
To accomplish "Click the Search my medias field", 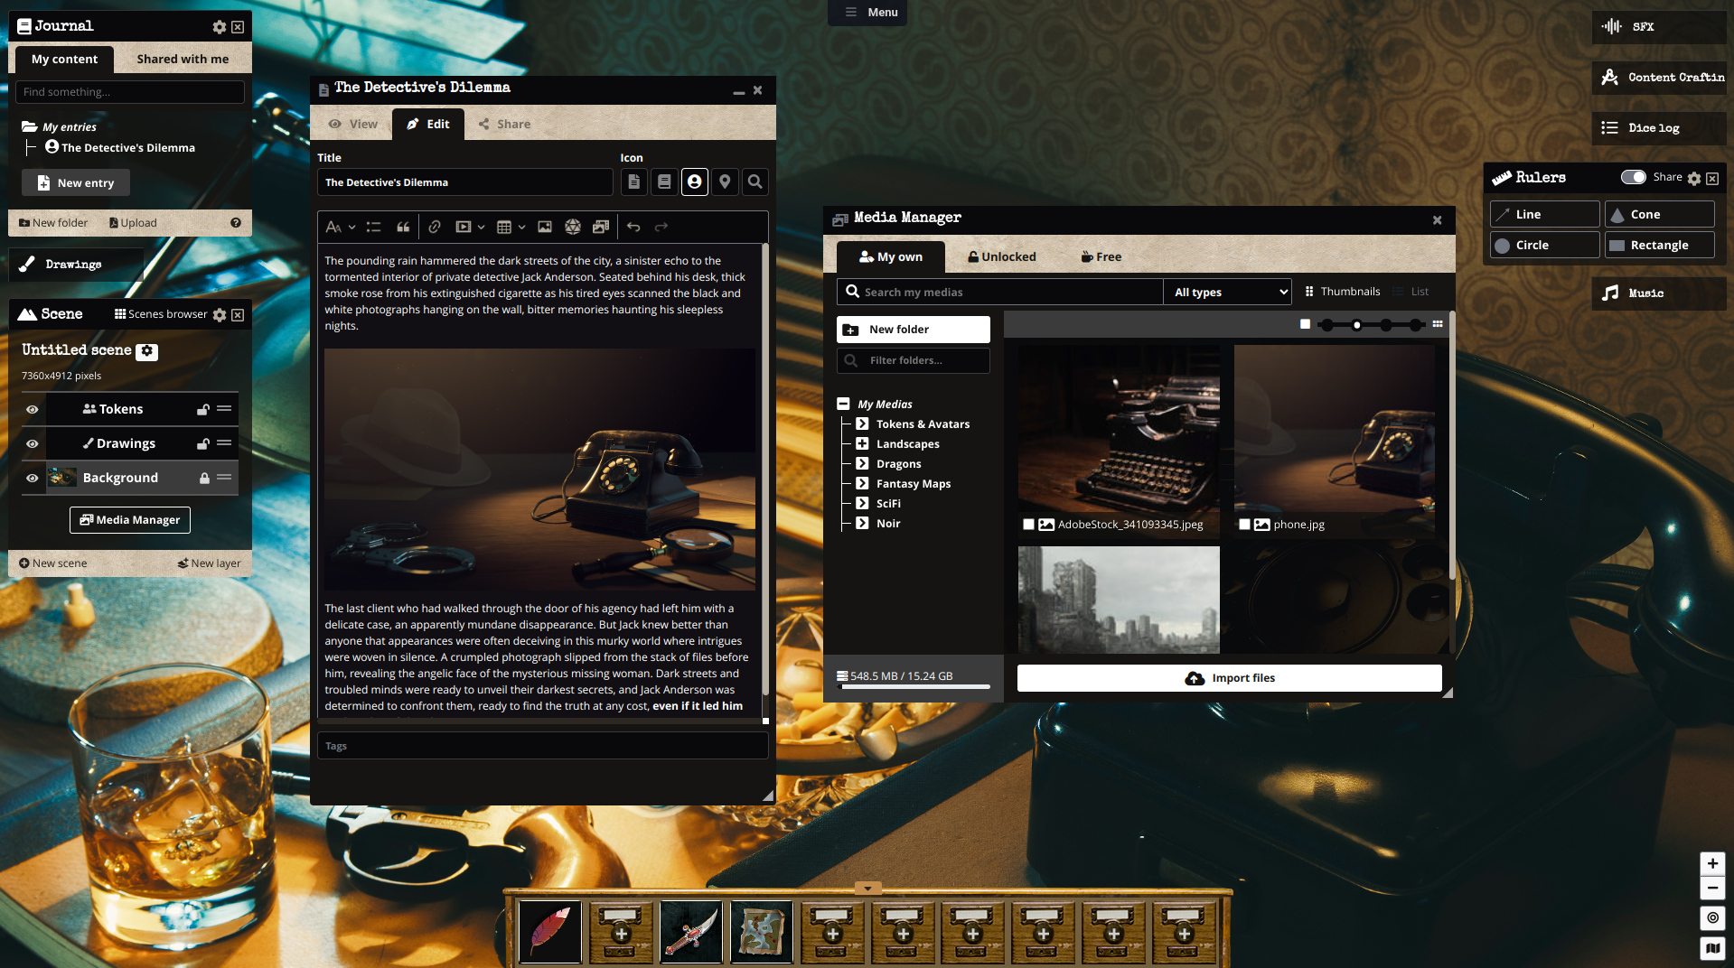I will coord(1003,293).
